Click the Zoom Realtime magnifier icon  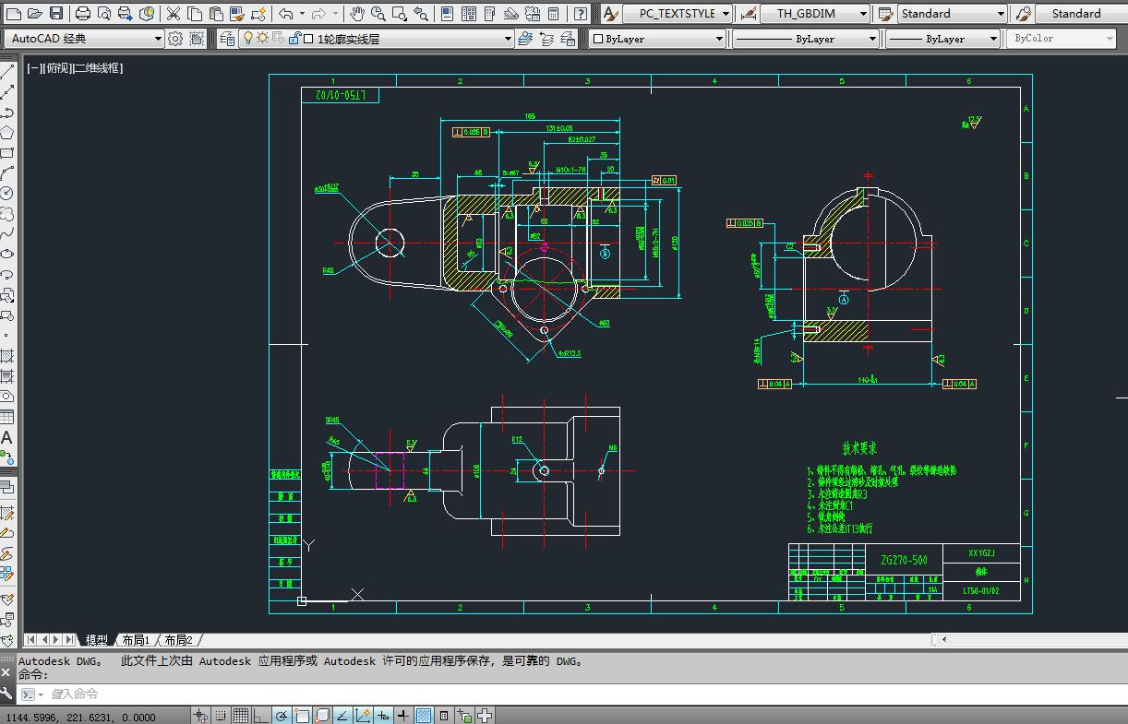click(x=378, y=13)
